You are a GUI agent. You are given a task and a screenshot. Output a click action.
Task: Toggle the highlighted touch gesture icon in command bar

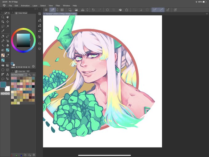point(53,10)
